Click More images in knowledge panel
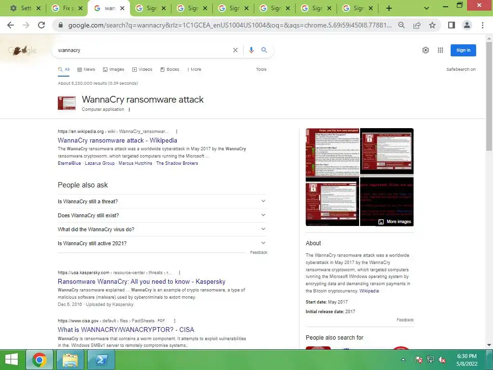Image resolution: width=493 pixels, height=370 pixels. click(x=395, y=222)
